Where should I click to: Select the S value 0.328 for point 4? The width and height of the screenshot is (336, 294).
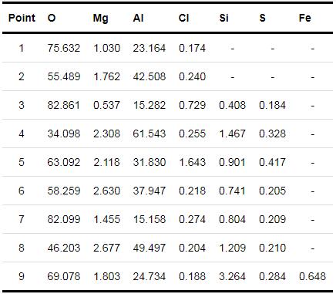(x=272, y=133)
